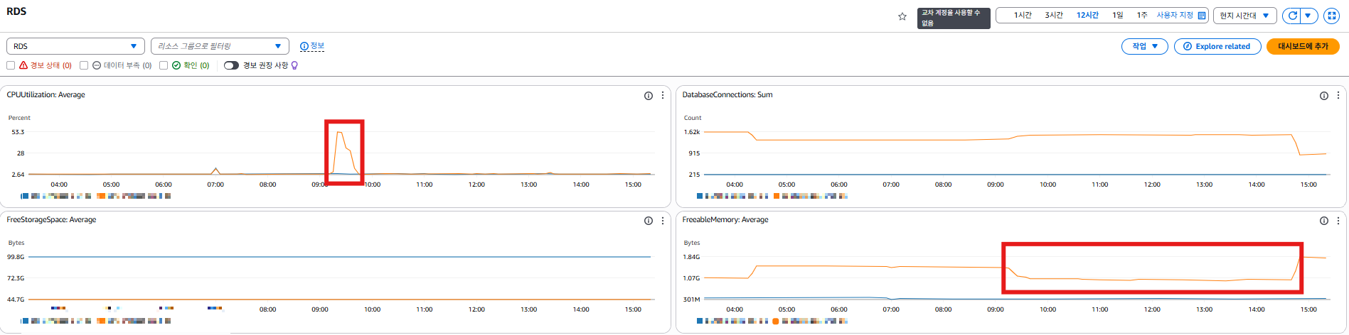The width and height of the screenshot is (1349, 335).
Task: Click the favorite star icon beside RDS
Action: (x=902, y=16)
